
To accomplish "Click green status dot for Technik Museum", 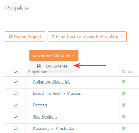I will click(123, 93).
